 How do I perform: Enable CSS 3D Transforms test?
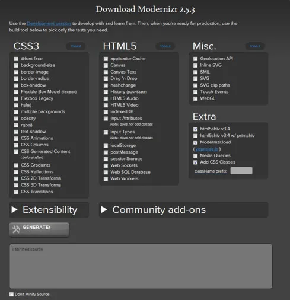(16, 185)
